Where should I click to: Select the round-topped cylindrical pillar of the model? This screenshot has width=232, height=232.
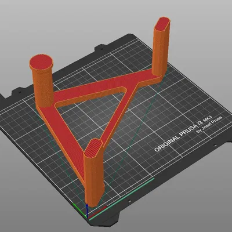42,81
